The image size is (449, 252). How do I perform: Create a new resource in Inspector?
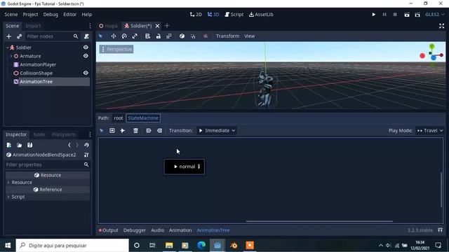point(9,145)
